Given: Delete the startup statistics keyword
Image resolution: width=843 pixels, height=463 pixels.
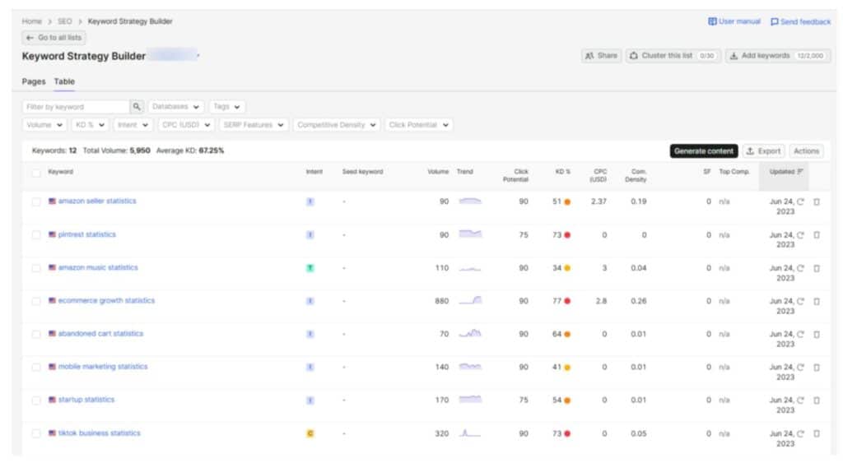Looking at the screenshot, I should (x=817, y=400).
